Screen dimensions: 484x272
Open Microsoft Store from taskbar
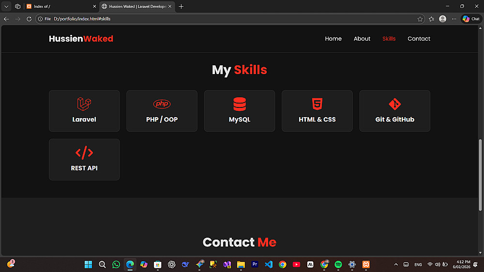[x=158, y=265]
